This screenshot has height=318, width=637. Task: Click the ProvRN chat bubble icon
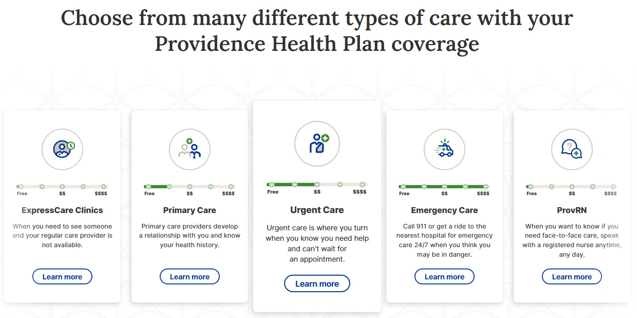(572, 149)
